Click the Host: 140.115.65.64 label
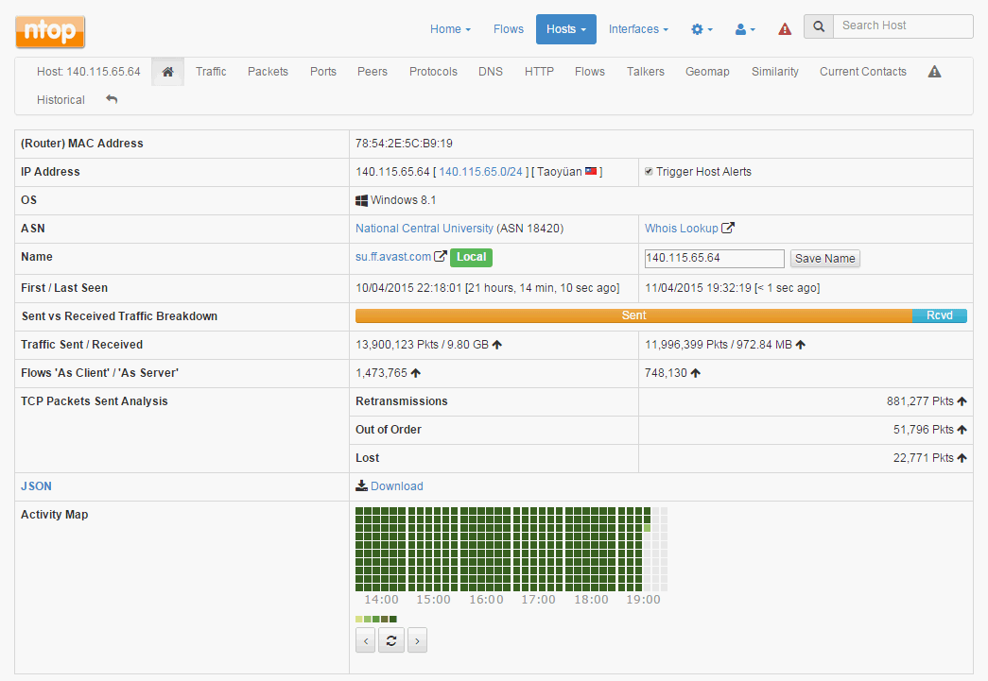 [x=89, y=72]
